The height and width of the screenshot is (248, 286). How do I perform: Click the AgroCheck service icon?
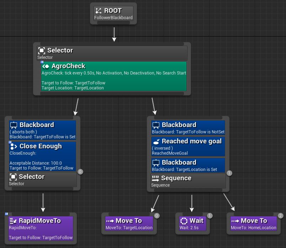46,66
